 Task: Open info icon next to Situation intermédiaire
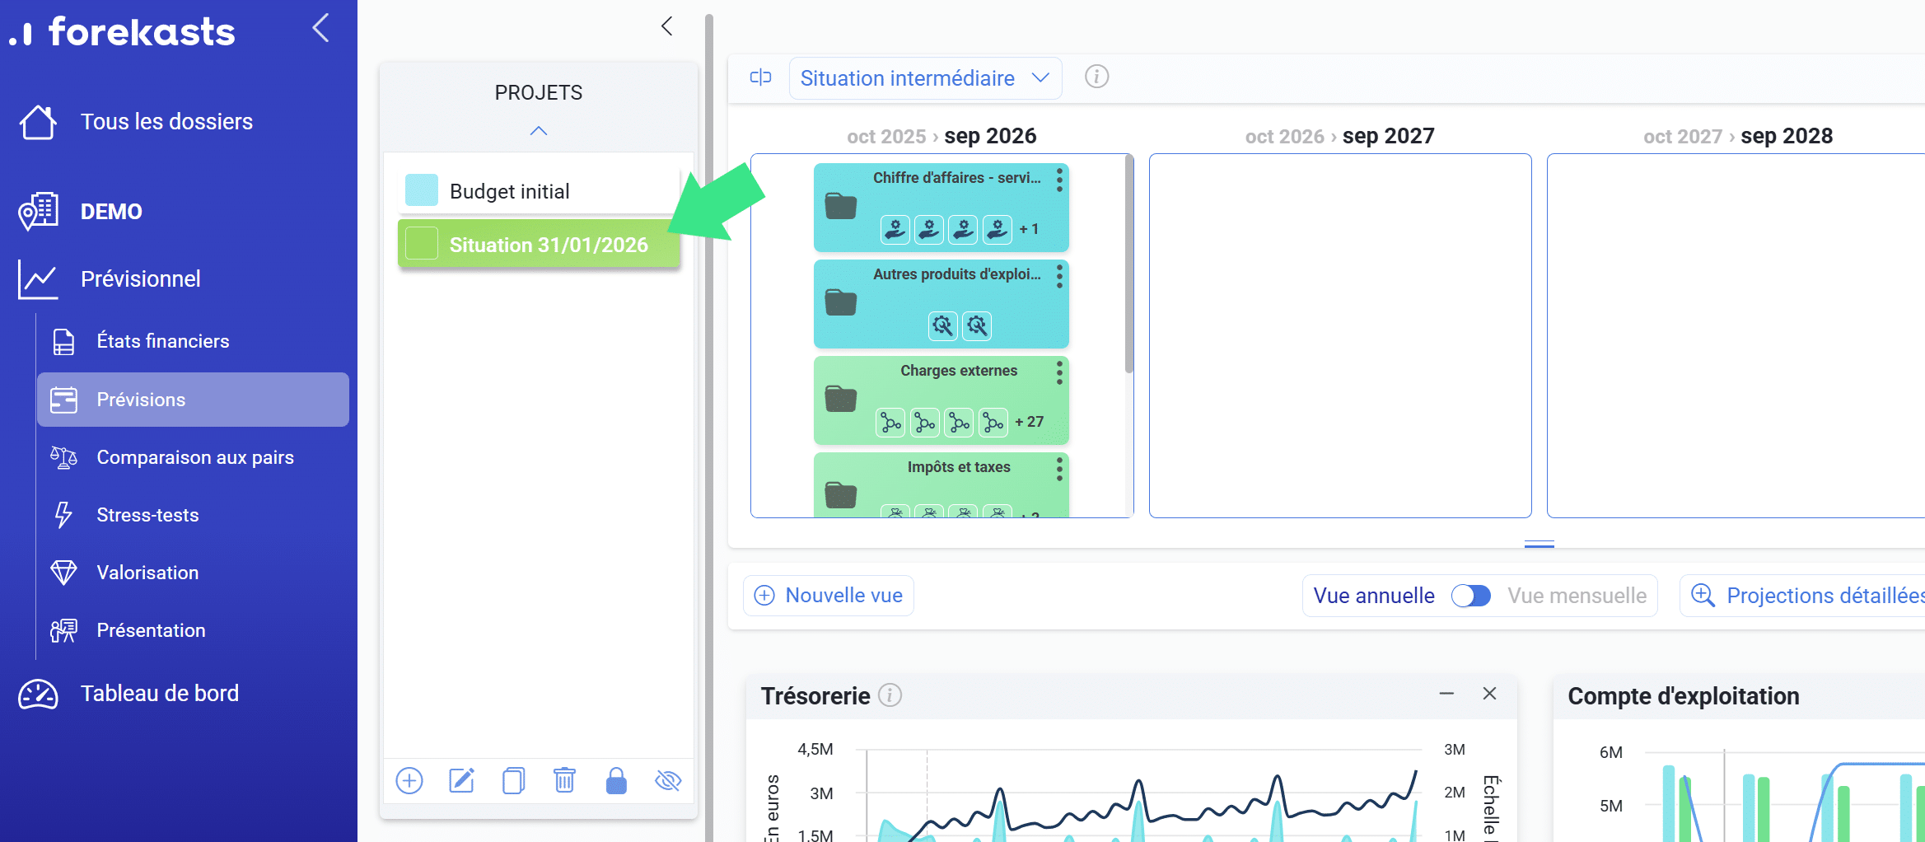1096,77
